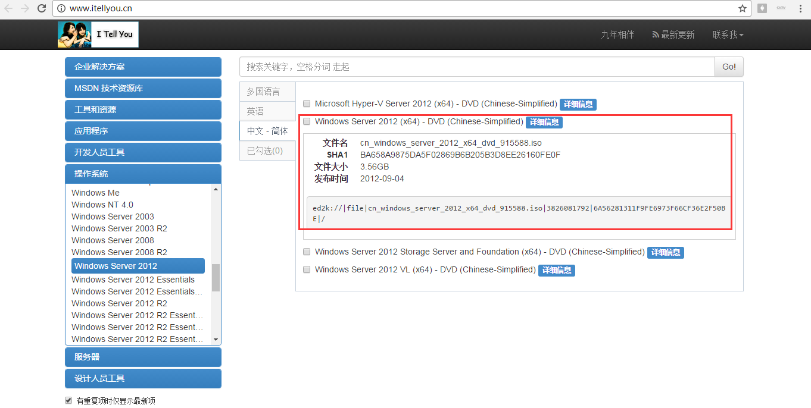Open the 已勾选(0) tab
Image resolution: width=811 pixels, height=408 pixels.
click(267, 150)
